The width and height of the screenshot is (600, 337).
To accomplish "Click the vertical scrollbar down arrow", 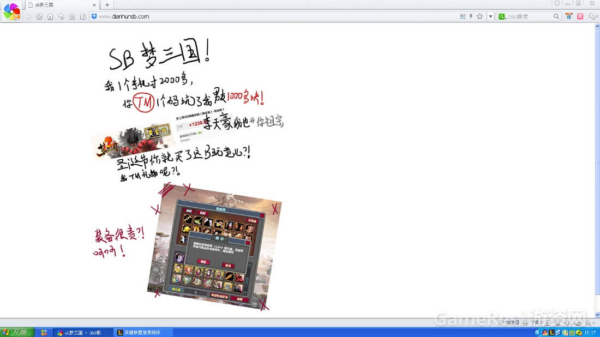I will (x=597, y=315).
